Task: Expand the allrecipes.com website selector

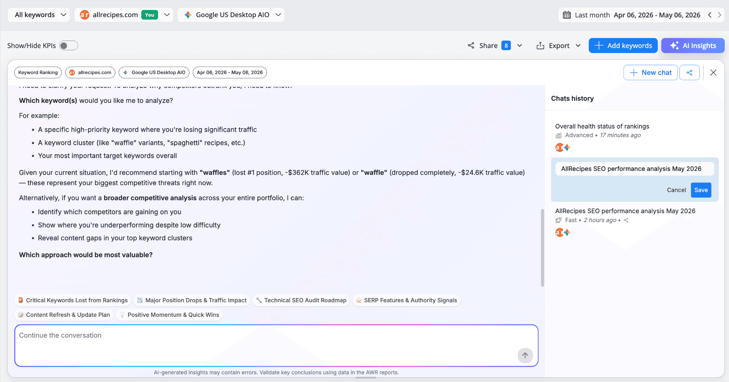Action: point(124,15)
